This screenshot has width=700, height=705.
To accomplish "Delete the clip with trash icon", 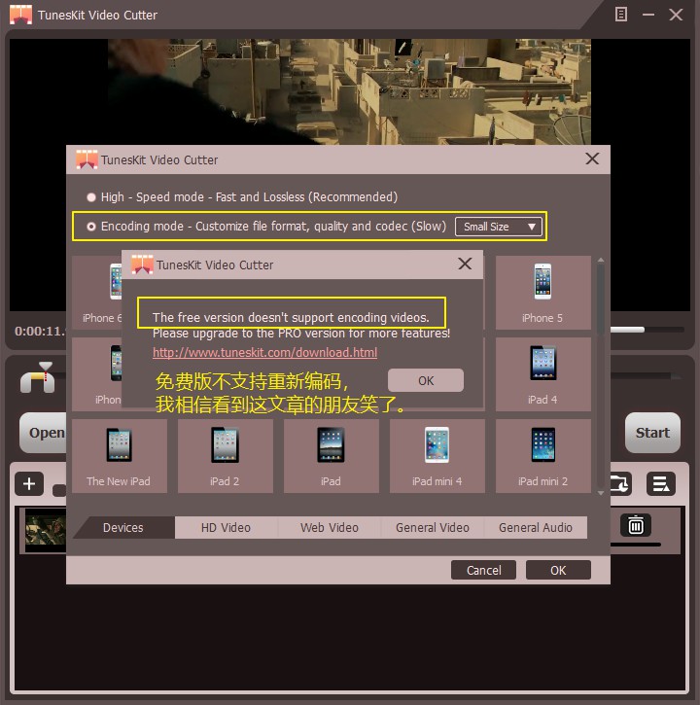I will coord(635,525).
